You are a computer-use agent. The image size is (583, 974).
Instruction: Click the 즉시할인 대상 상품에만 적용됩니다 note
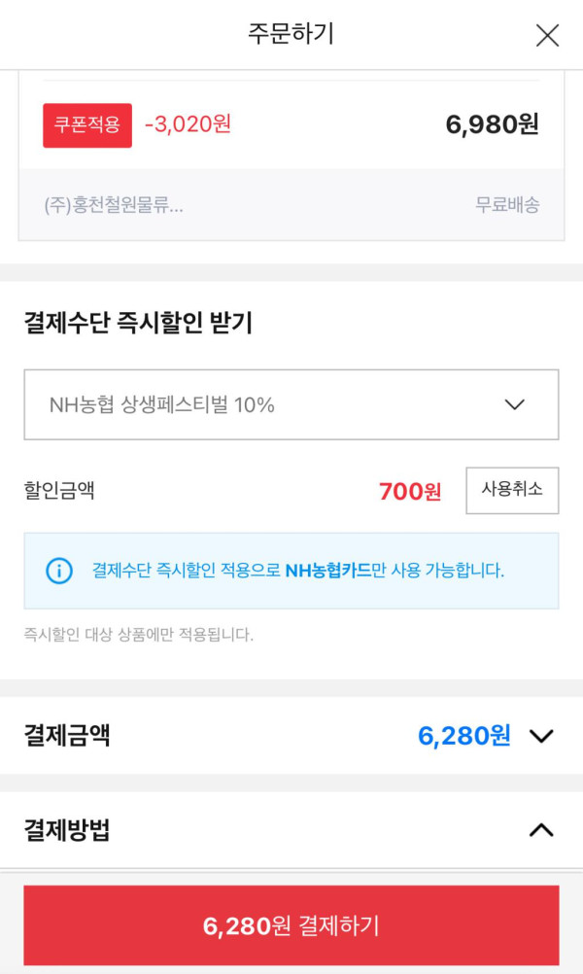pyautogui.click(x=138, y=635)
